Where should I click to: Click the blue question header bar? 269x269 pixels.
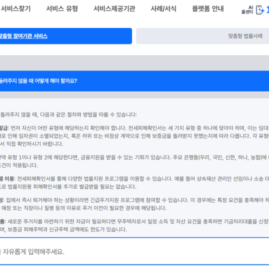[x=134, y=81]
